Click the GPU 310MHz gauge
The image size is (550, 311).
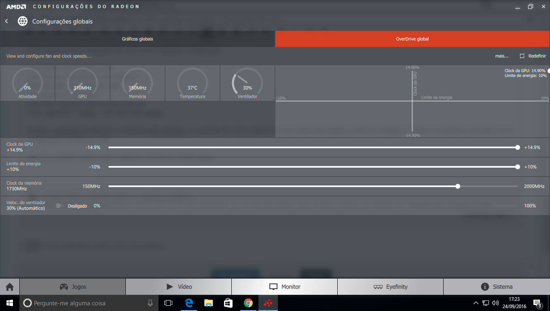pos(82,83)
